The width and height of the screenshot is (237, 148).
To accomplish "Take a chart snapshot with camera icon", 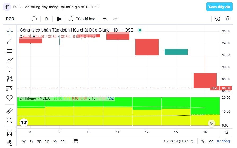I will pos(227,19).
